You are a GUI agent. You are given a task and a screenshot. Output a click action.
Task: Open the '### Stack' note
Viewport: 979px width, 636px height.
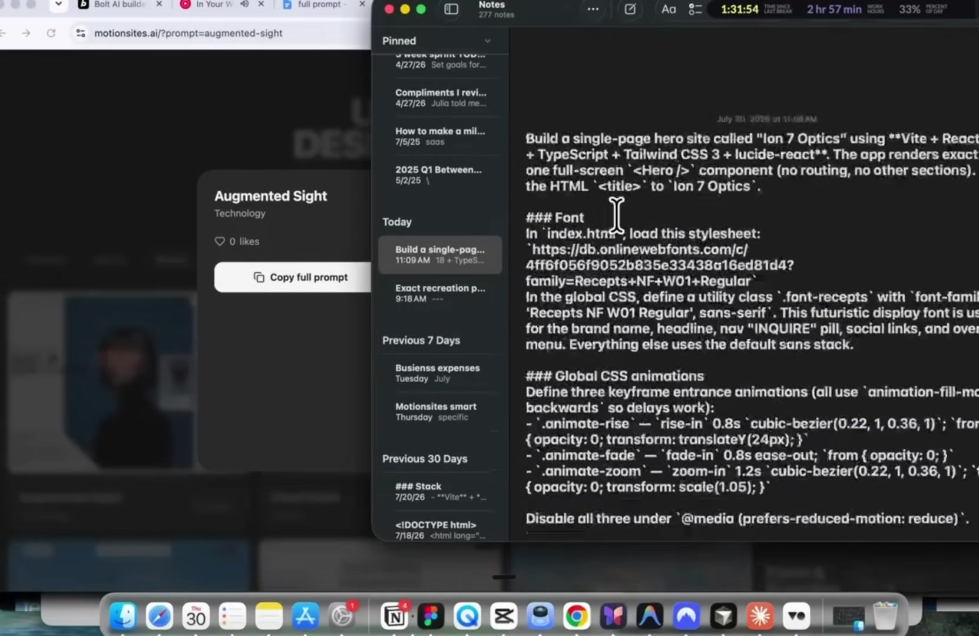(440, 491)
